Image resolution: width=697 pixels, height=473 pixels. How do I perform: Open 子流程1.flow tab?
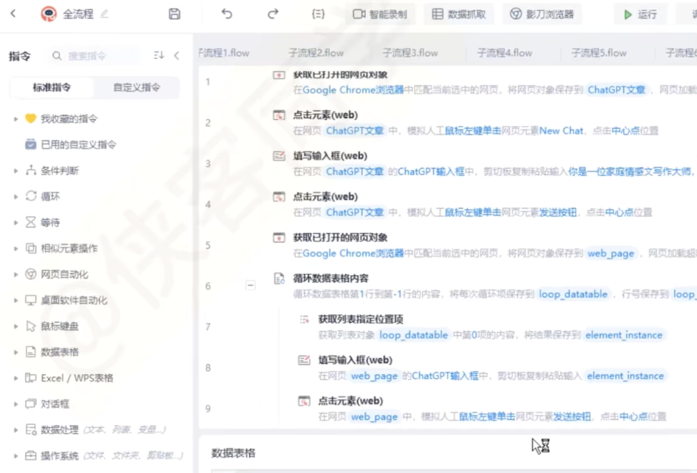[224, 53]
